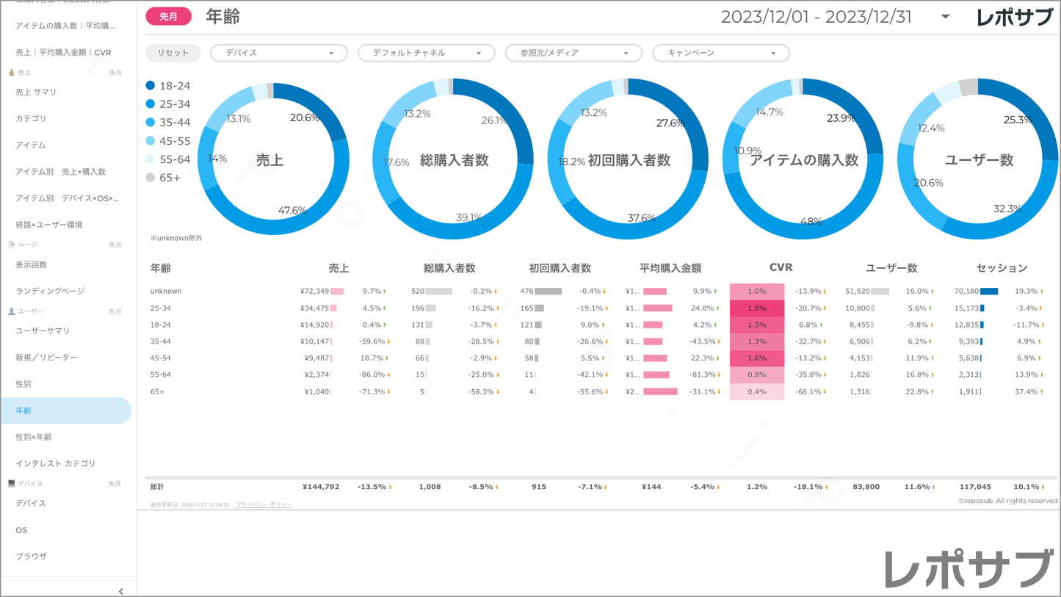Open the プライバシー ポリシー link
This screenshot has width=1061, height=597.
click(264, 505)
